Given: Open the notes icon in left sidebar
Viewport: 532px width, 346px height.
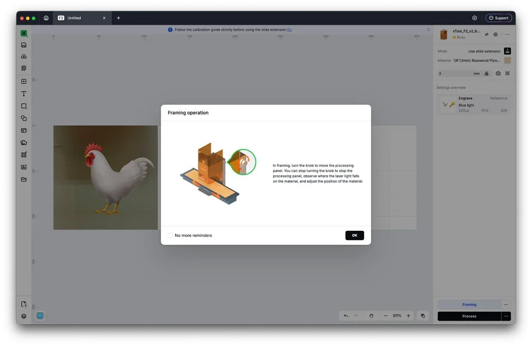Looking at the screenshot, I should tap(24, 68).
